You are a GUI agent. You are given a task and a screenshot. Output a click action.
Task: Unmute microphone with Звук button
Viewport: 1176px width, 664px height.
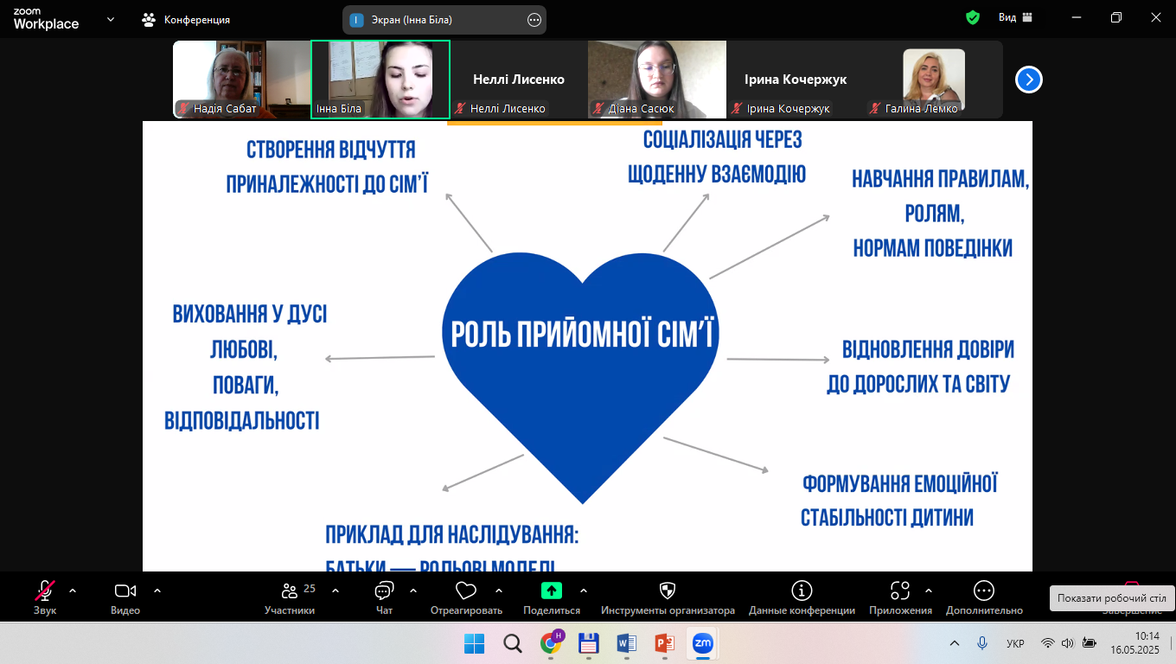(44, 591)
